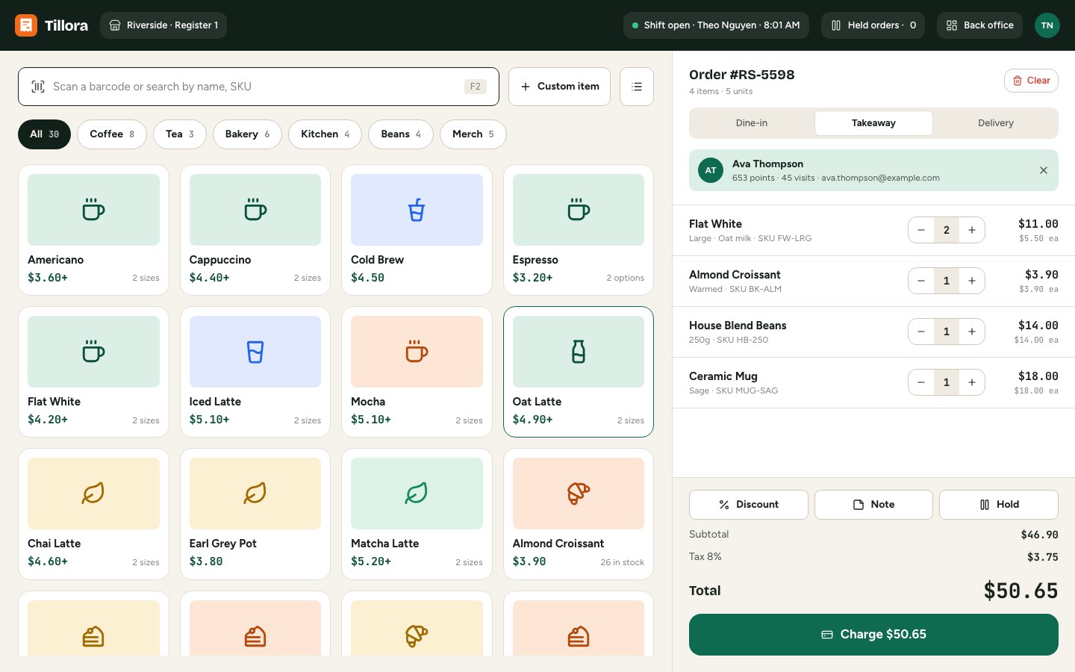The width and height of the screenshot is (1075, 672).
Task: Add Cold Brew to the order
Action: [417, 230]
